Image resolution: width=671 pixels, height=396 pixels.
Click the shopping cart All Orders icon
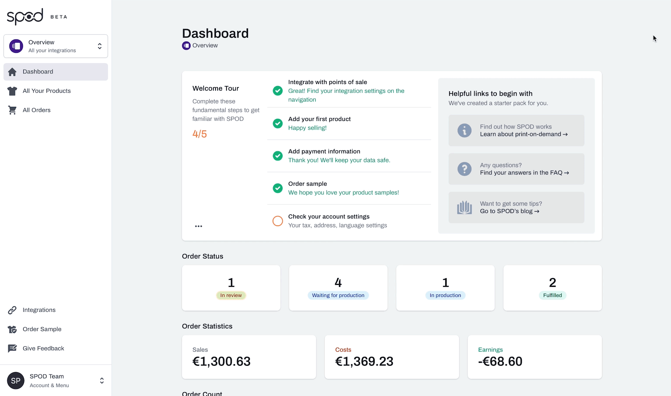click(12, 110)
